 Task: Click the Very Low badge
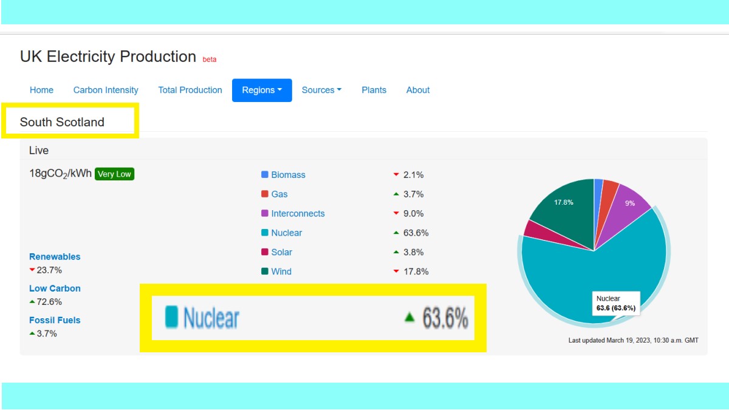click(114, 174)
